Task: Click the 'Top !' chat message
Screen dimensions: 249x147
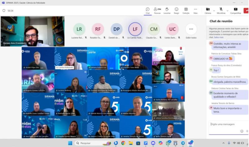Action: [216, 70]
